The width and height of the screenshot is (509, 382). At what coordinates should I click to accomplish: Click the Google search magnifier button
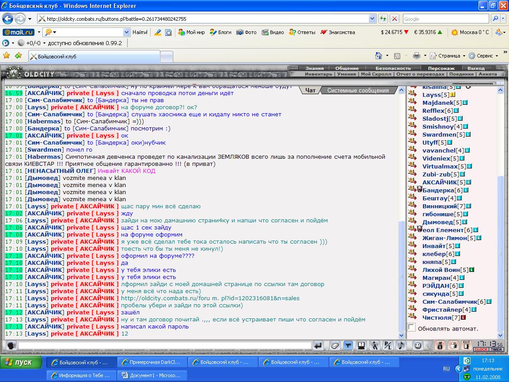tap(495, 19)
